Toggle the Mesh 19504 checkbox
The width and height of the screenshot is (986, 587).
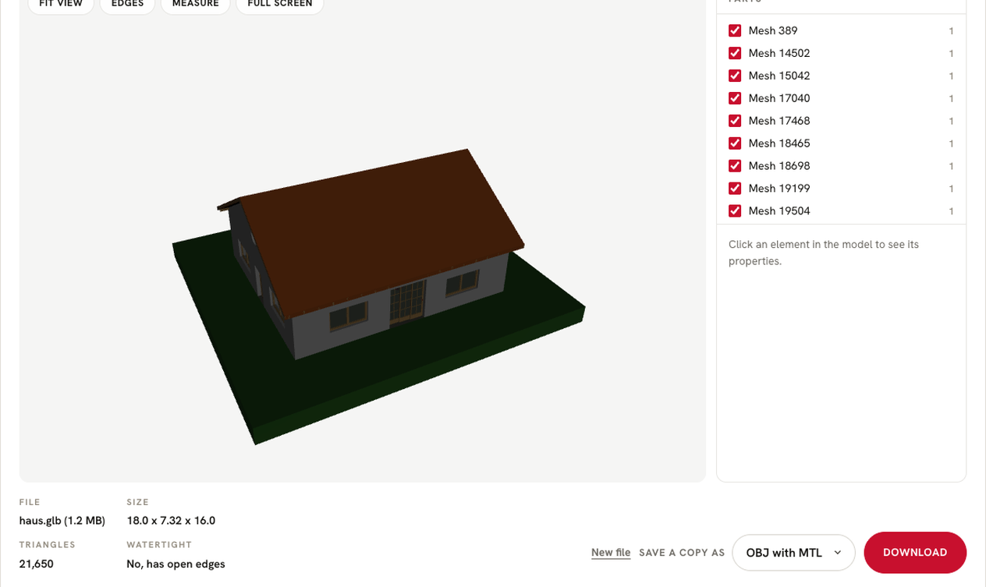tap(735, 211)
